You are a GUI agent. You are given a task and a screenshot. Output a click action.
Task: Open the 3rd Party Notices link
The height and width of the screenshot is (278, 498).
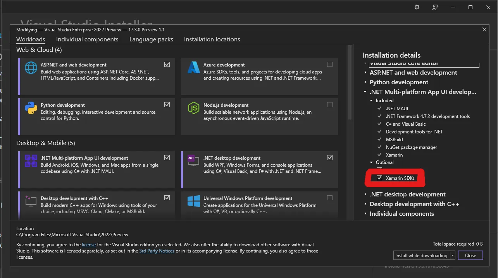(x=157, y=251)
